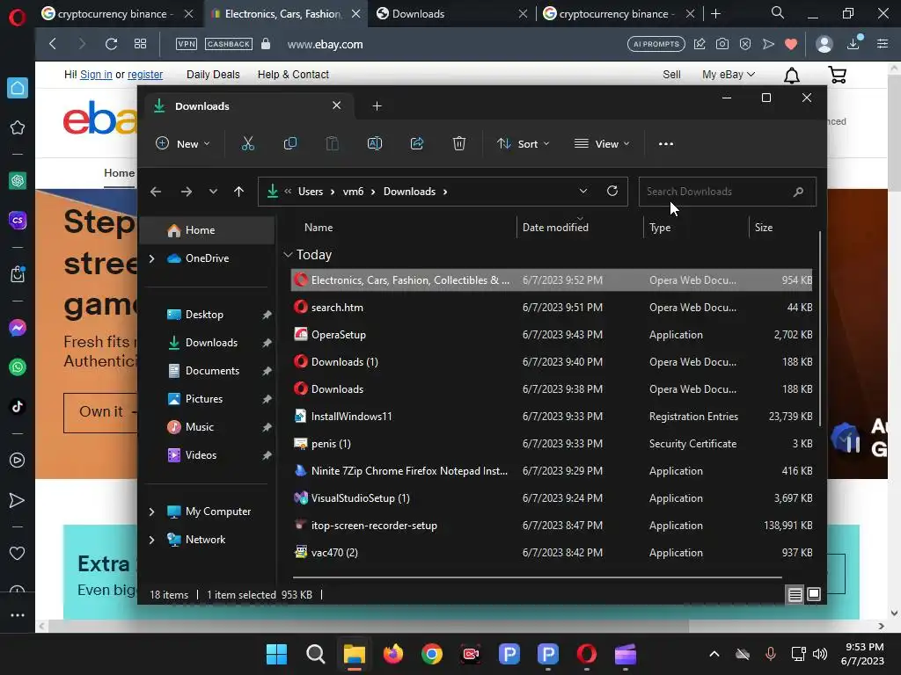
Task: Open TikTok in Opera sidebar
Action: (x=18, y=406)
